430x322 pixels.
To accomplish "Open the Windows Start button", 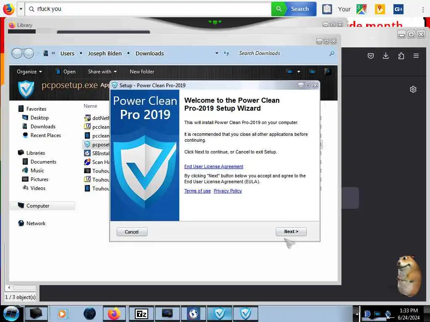I will point(11,314).
